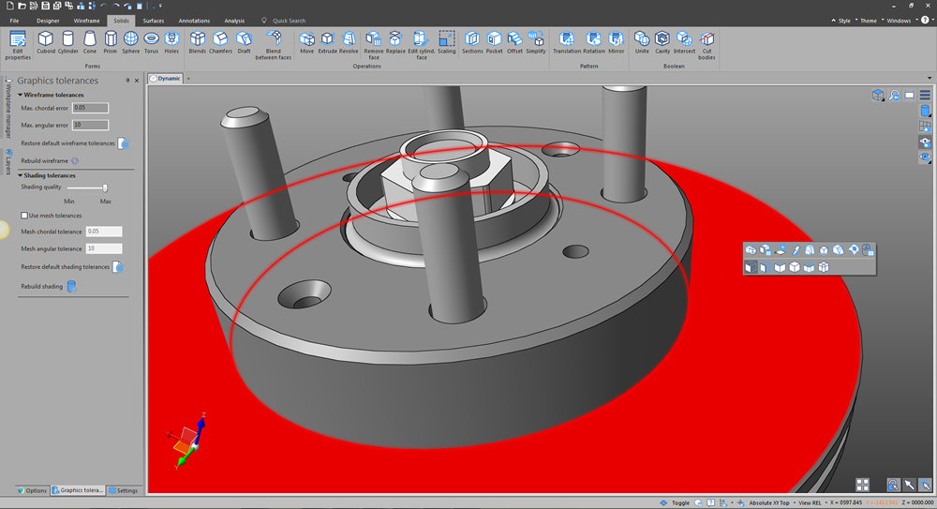Image resolution: width=937 pixels, height=509 pixels.
Task: Switch to the Surfaces tab
Action: [x=154, y=21]
